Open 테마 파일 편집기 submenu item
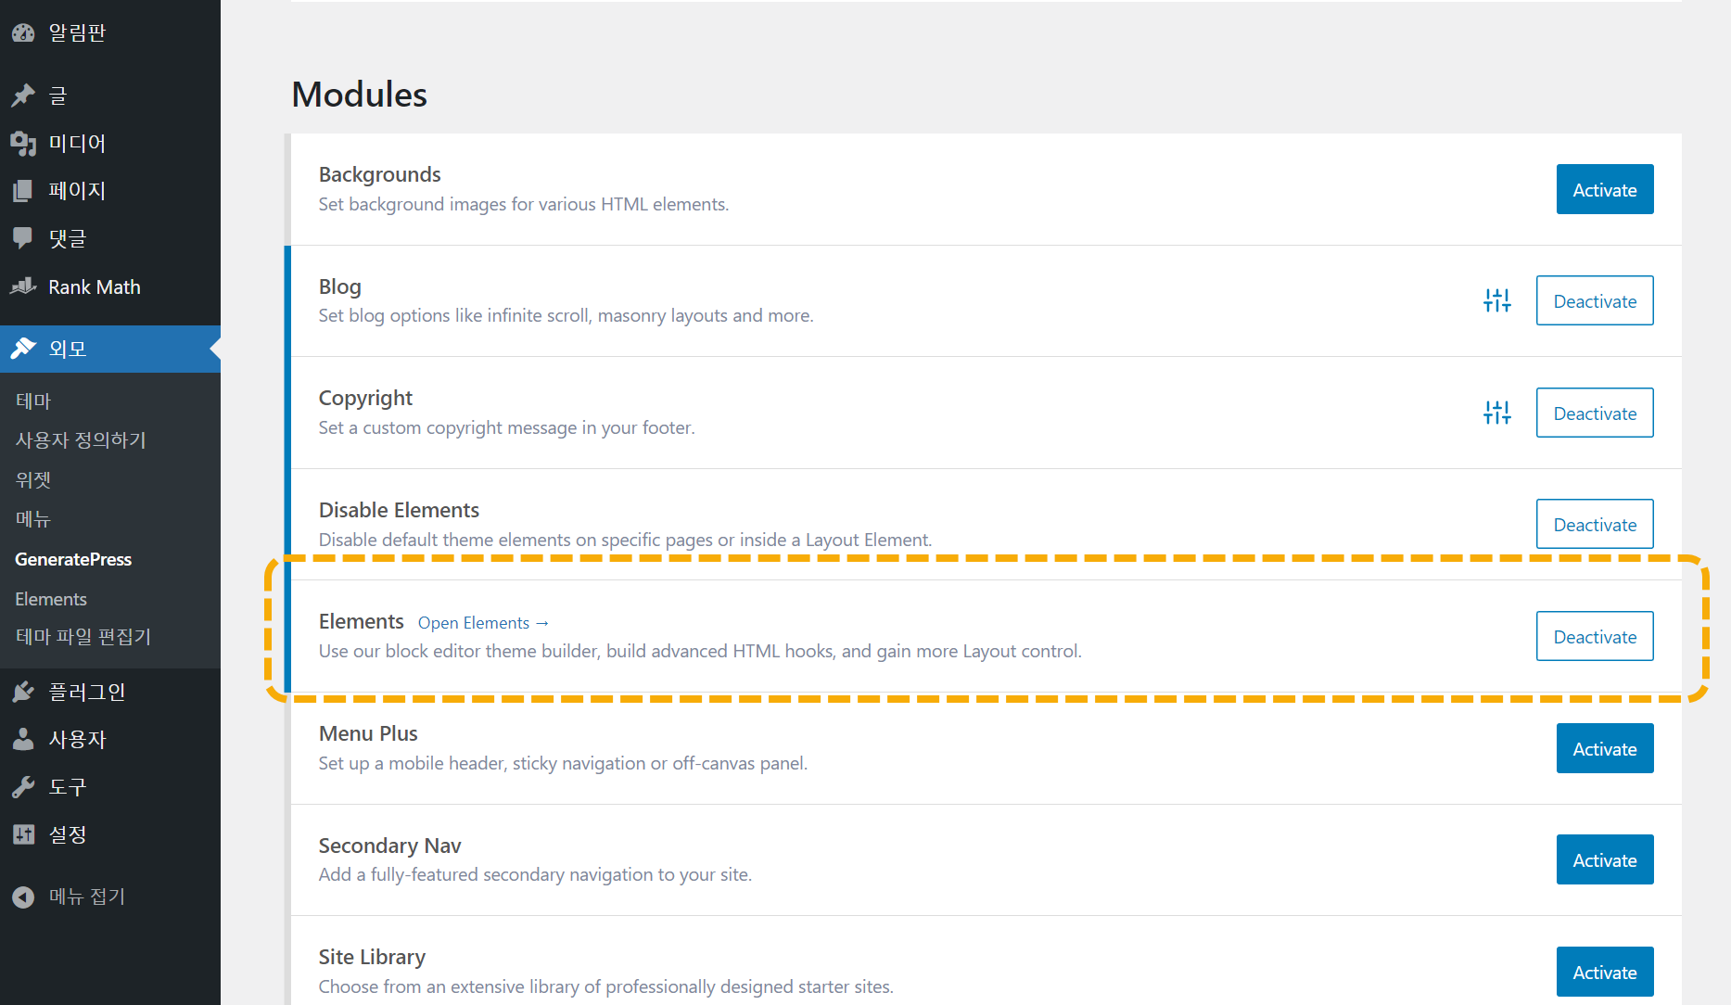Image resolution: width=1731 pixels, height=1005 pixels. (83, 637)
